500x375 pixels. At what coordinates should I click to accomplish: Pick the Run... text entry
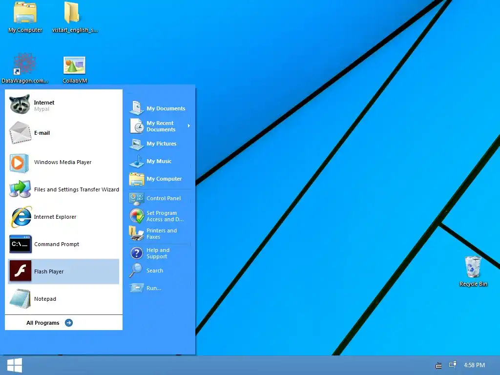[x=154, y=288]
